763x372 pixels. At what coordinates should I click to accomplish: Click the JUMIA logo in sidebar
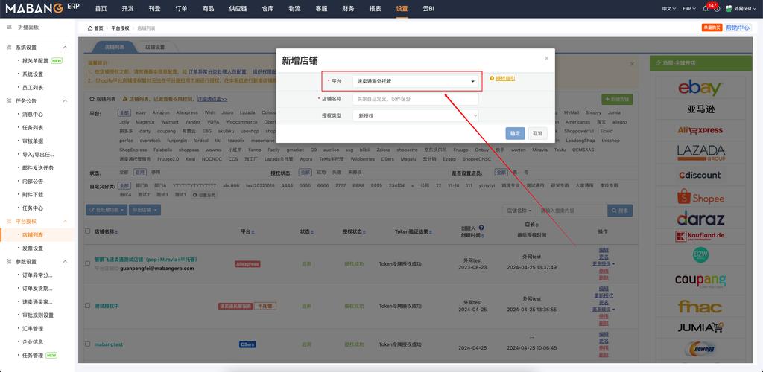pos(700,328)
